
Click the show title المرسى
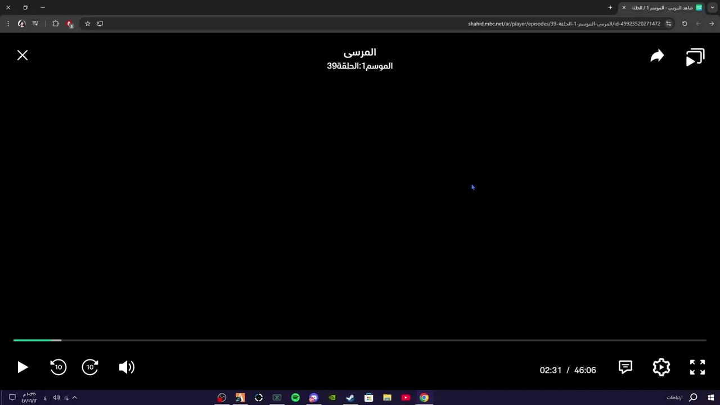(360, 52)
